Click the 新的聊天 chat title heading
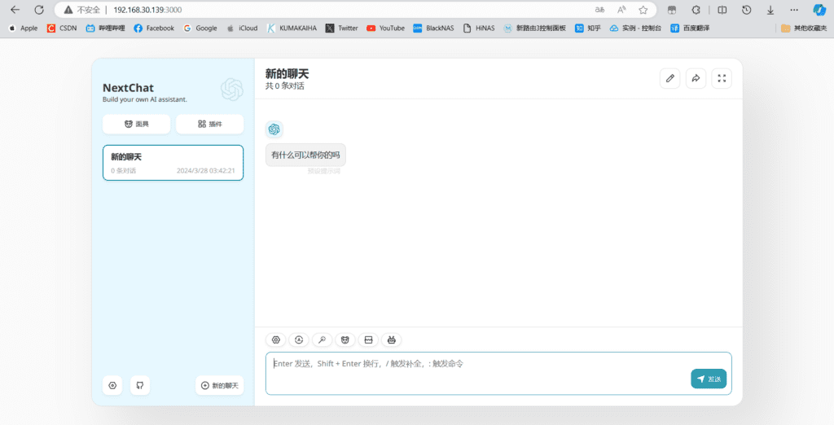The image size is (834, 425). click(288, 74)
